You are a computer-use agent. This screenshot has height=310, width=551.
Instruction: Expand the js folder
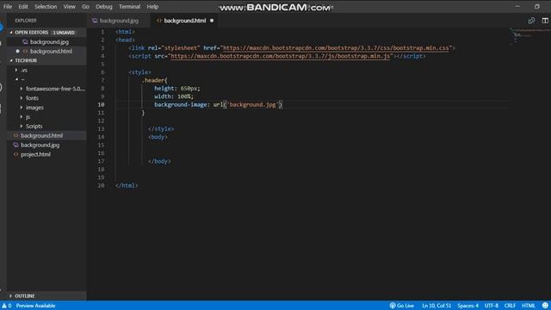point(28,117)
